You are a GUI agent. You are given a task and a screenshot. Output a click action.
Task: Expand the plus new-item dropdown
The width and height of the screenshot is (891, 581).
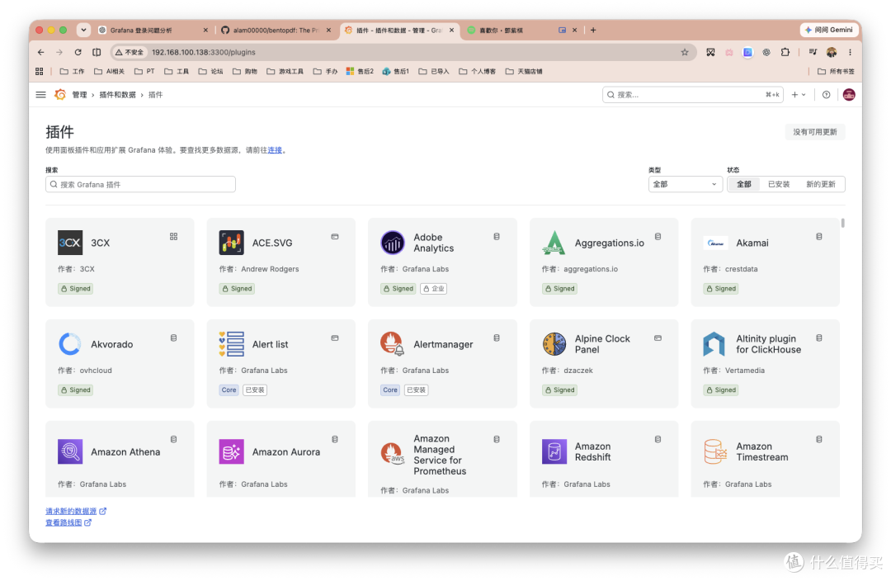point(799,95)
